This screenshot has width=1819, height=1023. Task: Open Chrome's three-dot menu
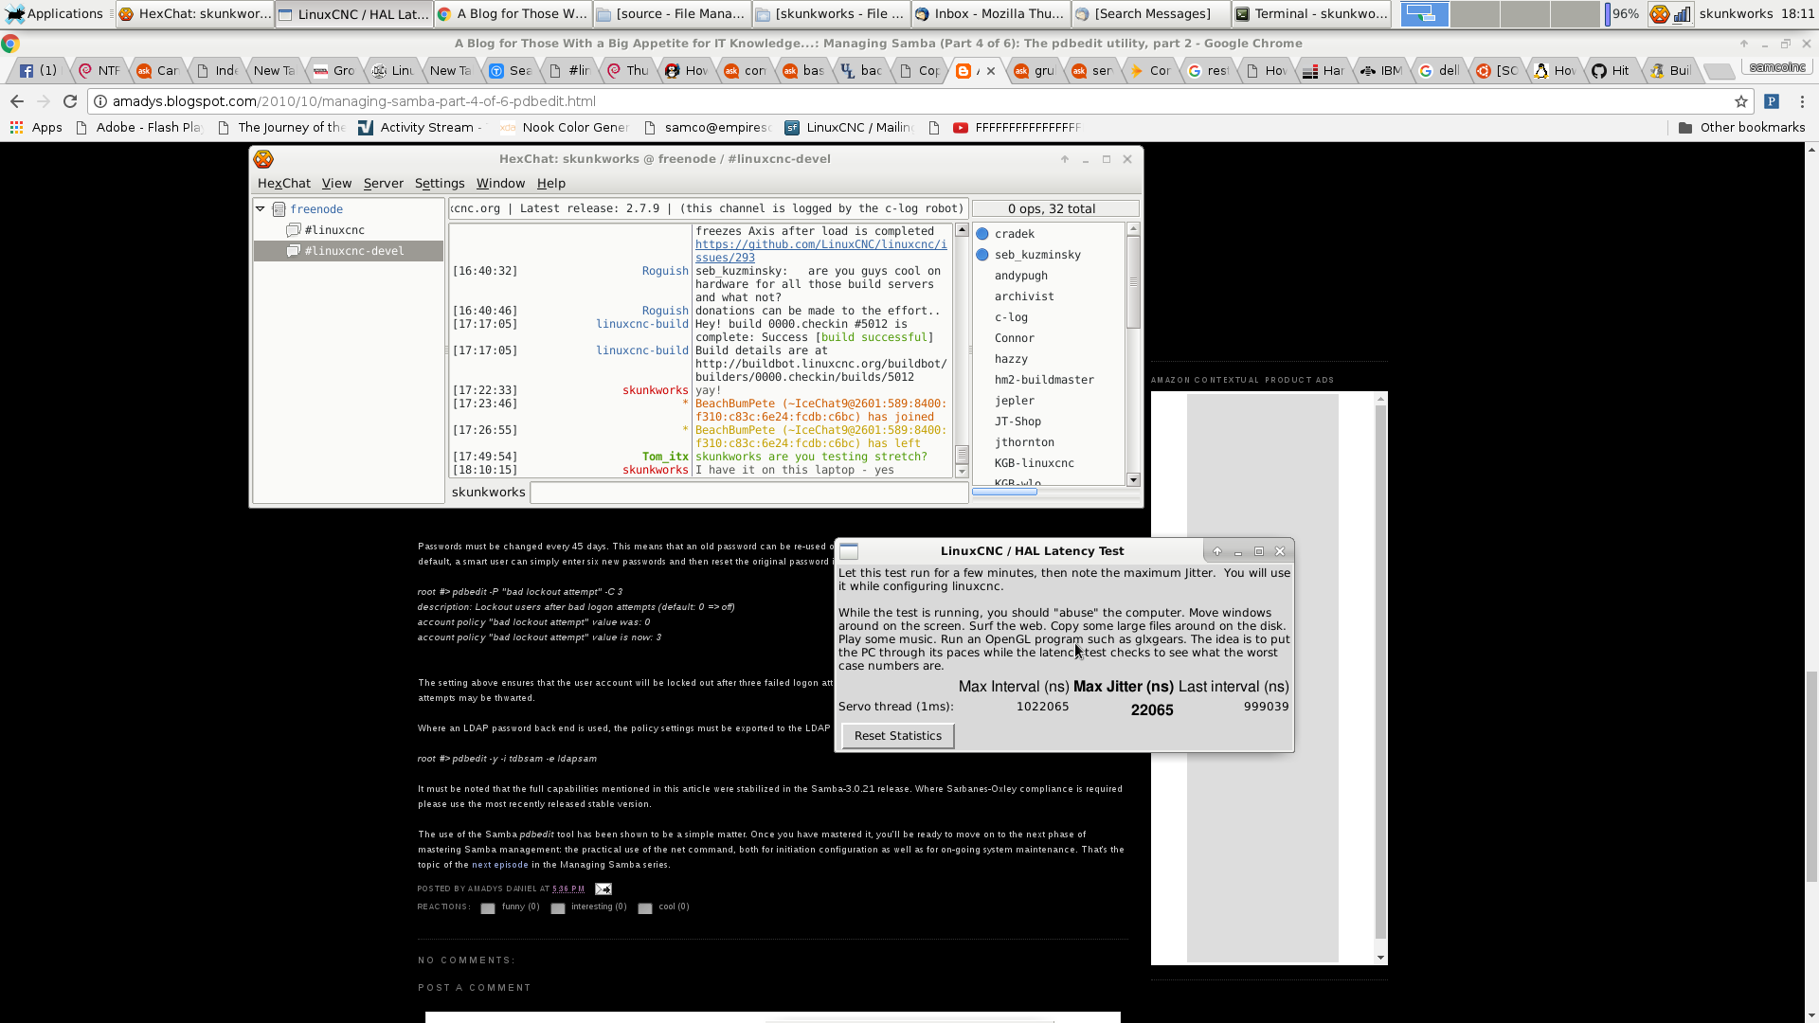1802,101
